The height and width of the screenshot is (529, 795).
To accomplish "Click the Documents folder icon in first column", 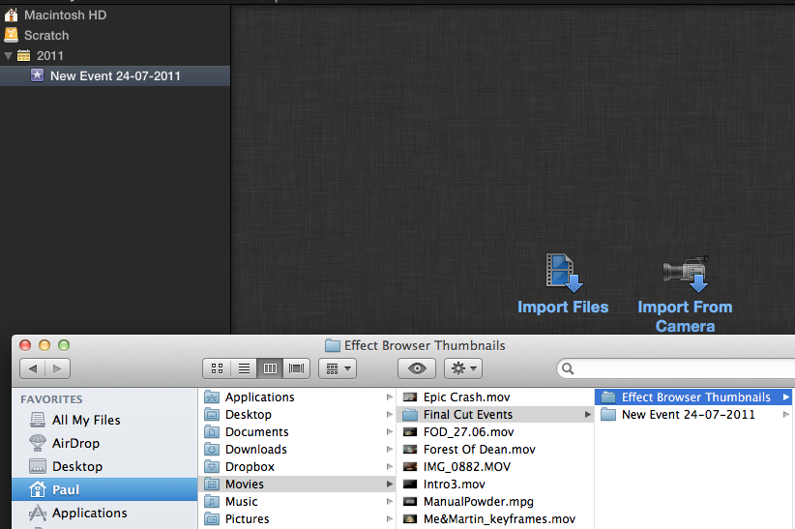I will pyautogui.click(x=212, y=432).
